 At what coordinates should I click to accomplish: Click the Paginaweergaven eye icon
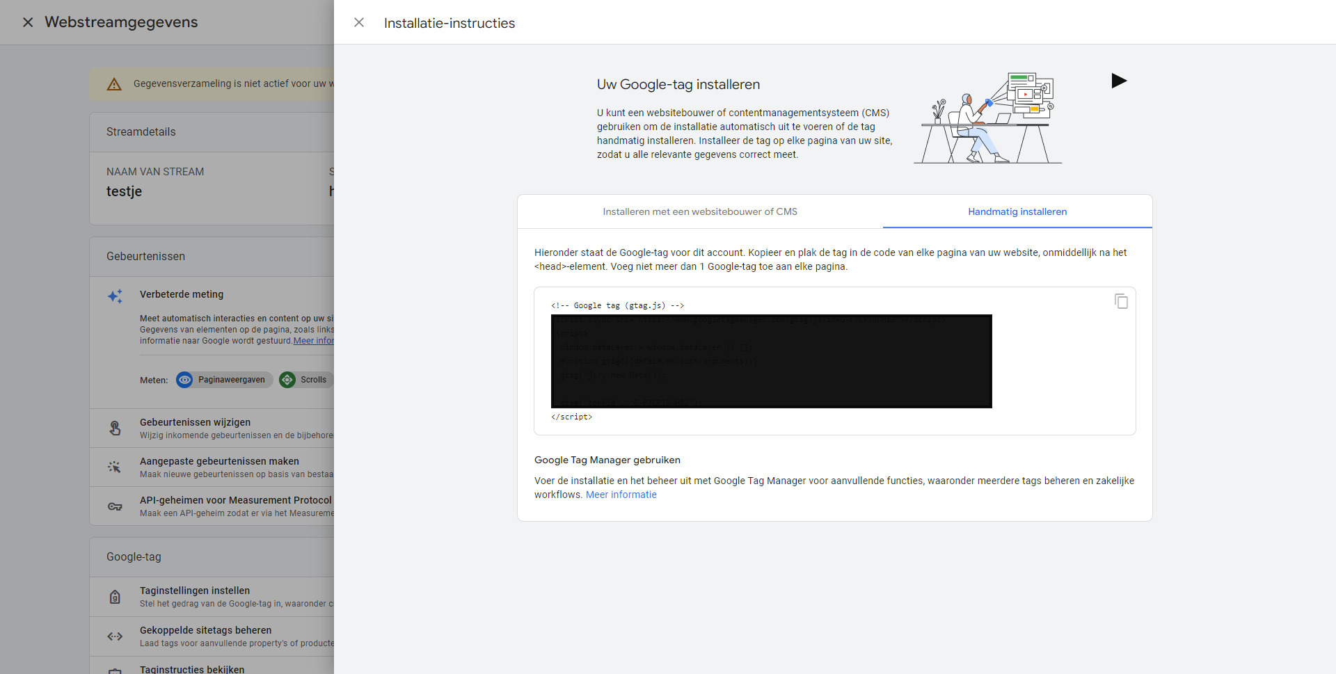tap(184, 380)
